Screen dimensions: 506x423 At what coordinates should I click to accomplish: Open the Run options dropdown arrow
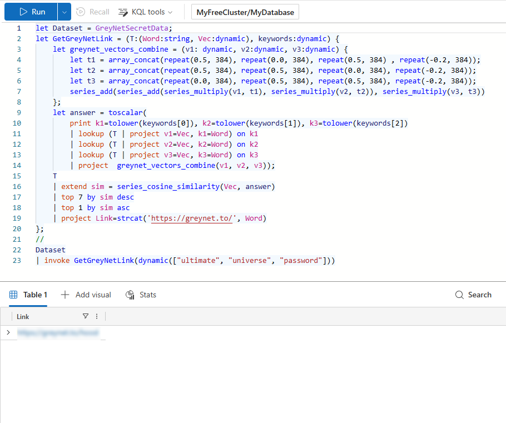[x=64, y=12]
